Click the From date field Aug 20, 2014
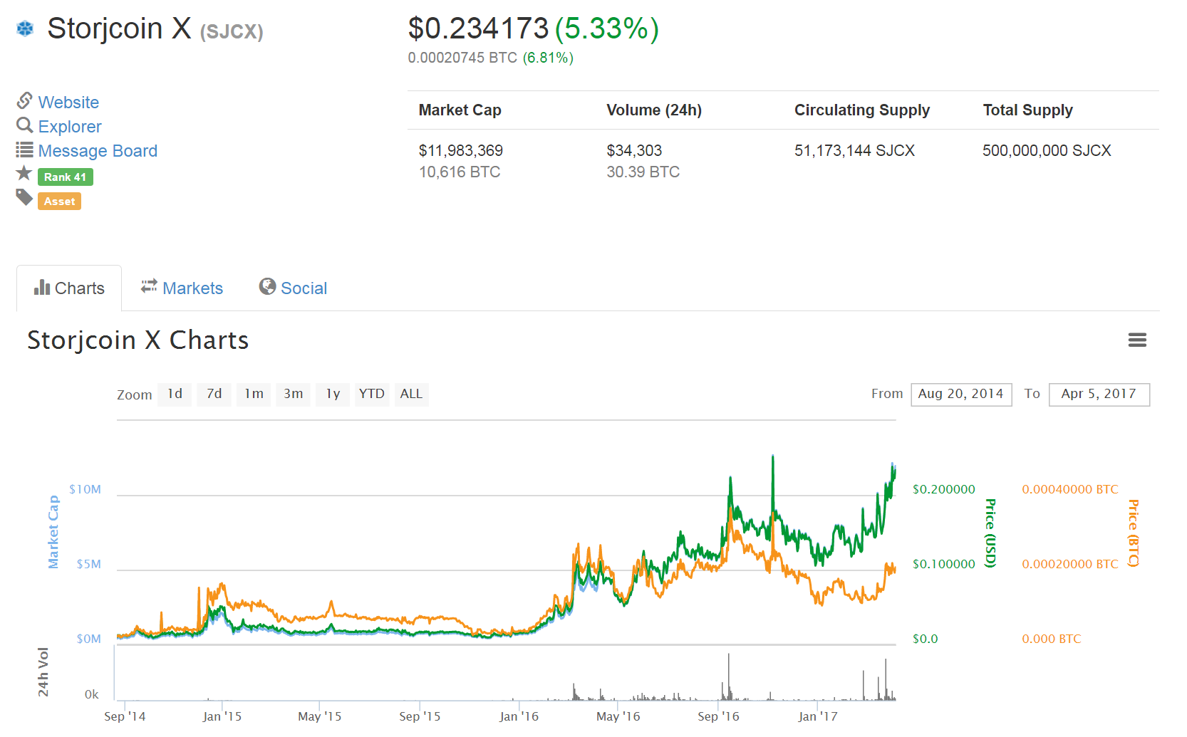This screenshot has height=737, width=1187. [x=961, y=394]
